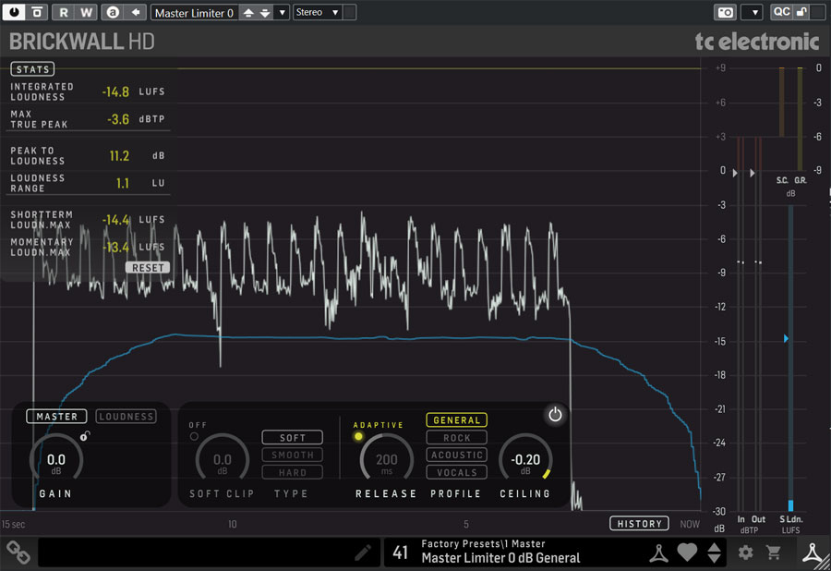The width and height of the screenshot is (831, 571).
Task: Click the Integrated Loudness value -14.8
Action: coord(115,91)
